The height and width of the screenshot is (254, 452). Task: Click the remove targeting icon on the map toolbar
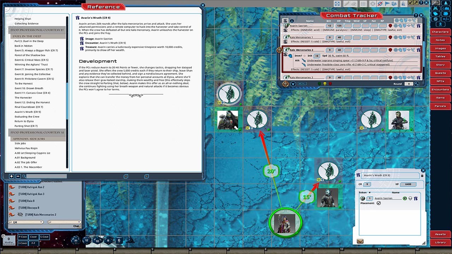[x=380, y=4]
